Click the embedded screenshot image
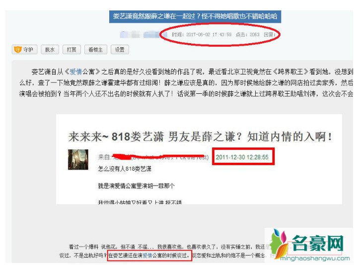 pos(199,159)
